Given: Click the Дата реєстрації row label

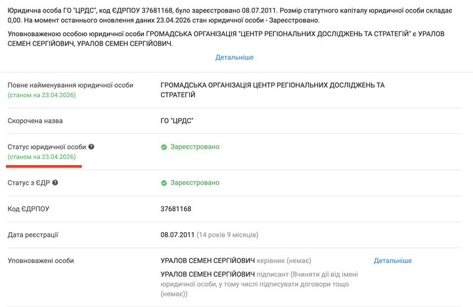Looking at the screenshot, I should coord(33,235).
